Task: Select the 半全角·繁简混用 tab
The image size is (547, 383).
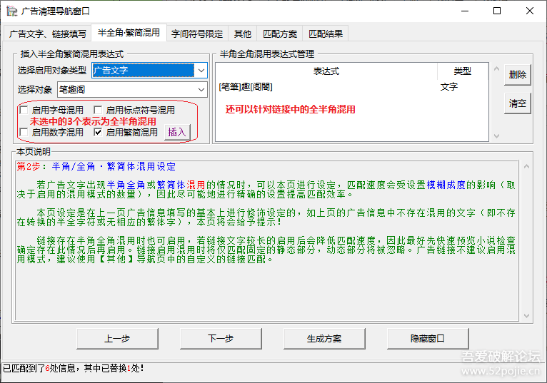Action: pos(129,32)
